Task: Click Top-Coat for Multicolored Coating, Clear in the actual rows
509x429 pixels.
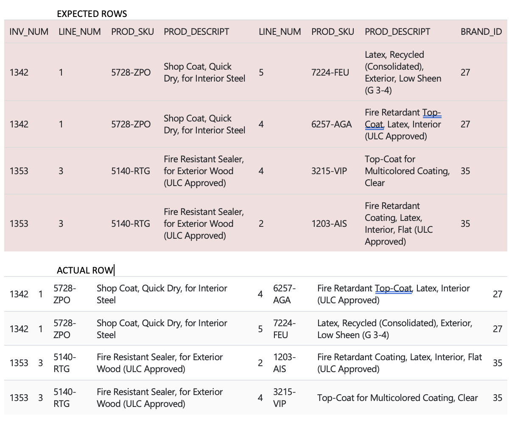Action: (x=397, y=398)
